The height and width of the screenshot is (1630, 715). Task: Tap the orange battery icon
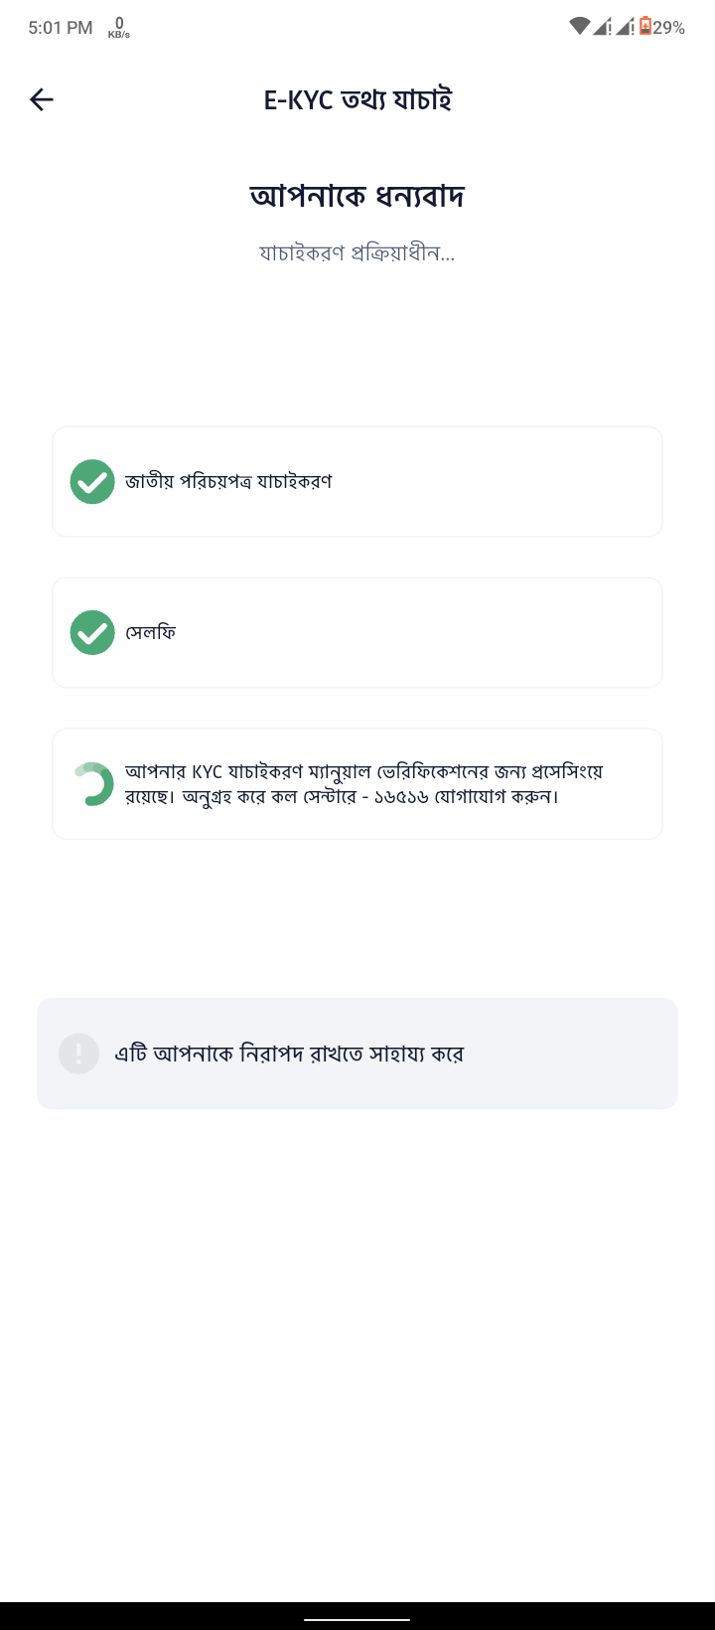(645, 27)
